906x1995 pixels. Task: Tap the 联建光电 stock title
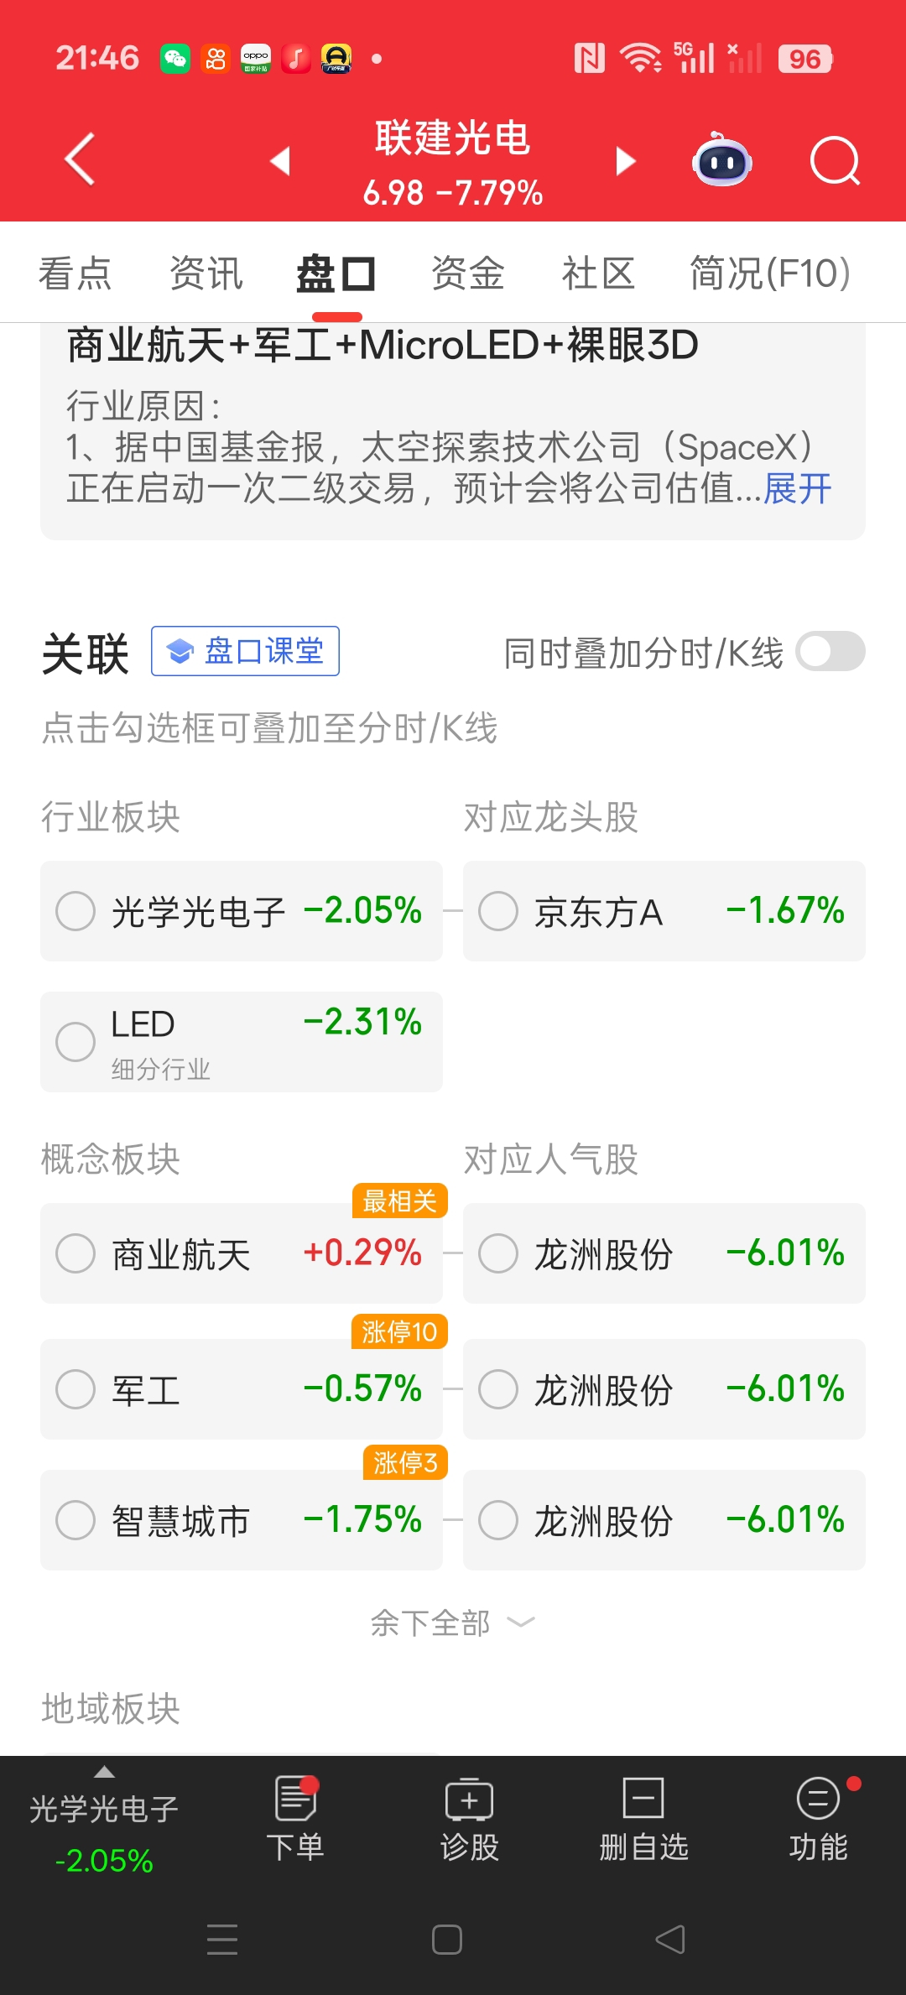coord(452,138)
